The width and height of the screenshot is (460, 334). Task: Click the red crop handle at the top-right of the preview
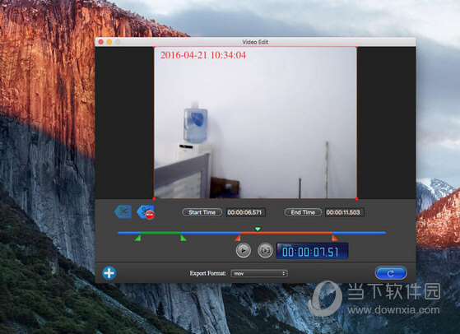(357, 47)
